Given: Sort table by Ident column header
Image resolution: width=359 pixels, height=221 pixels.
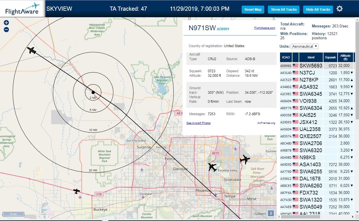Looking at the screenshot, I should 311,57.
